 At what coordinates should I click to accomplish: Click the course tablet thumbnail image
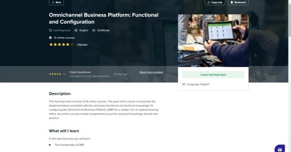(x=213, y=41)
